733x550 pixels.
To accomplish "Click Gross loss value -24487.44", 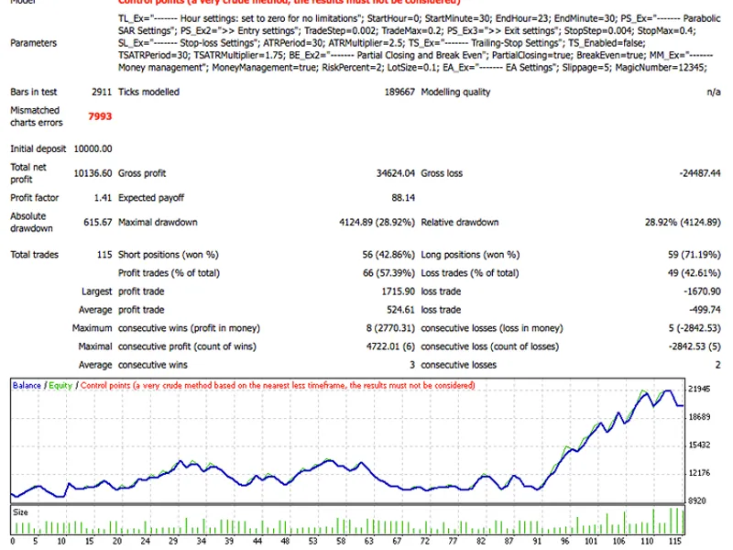I will [x=700, y=173].
